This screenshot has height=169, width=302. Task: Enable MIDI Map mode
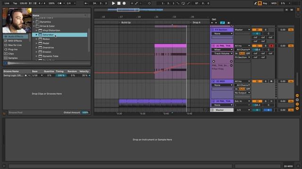click(274, 3)
